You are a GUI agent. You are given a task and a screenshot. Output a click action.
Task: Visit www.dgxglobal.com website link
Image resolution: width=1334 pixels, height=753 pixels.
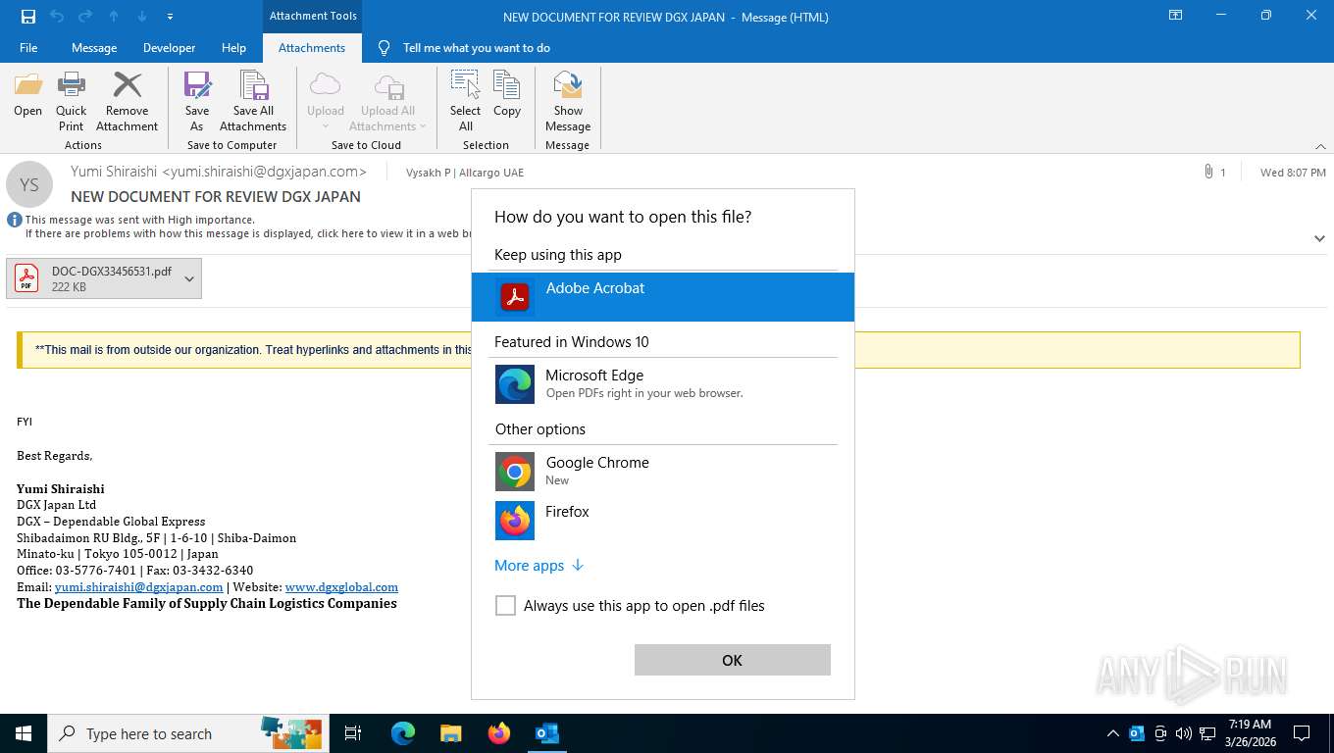[x=341, y=587]
